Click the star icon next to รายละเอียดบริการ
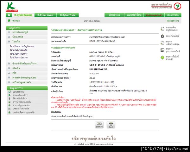The width and height of the screenshot is (190, 152). click(9, 95)
